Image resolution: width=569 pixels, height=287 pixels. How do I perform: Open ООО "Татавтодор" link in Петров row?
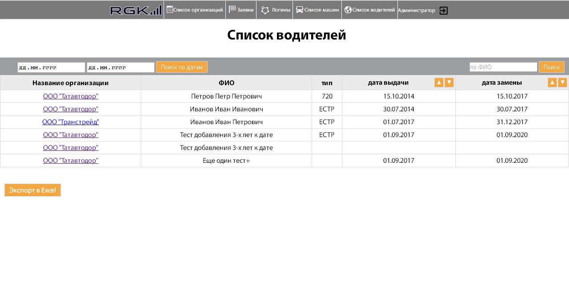[x=71, y=96]
